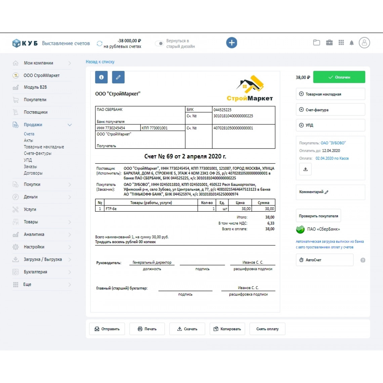
Task: Collapse the Продажи menu chevron
Action: click(70, 125)
